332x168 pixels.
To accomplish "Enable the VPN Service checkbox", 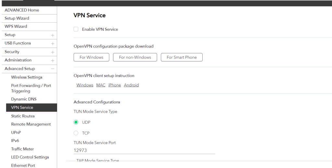I will click(76, 29).
